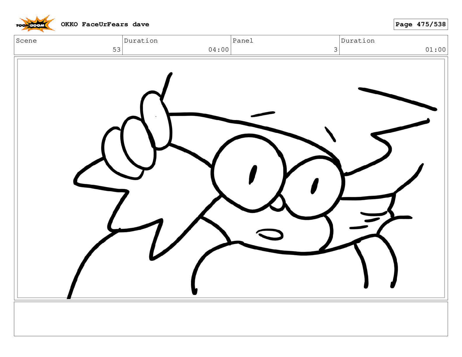Click the 'Scene' label
This screenshot has width=462, height=357.
click(x=26, y=41)
